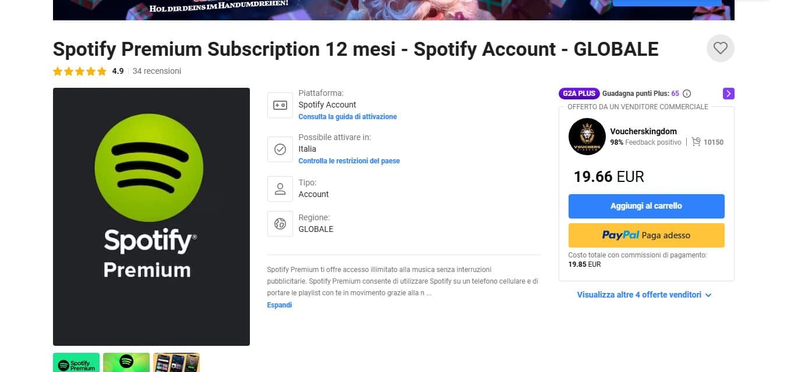Click the G2A PLUS badge
Image resolution: width=787 pixels, height=372 pixels.
579,94
